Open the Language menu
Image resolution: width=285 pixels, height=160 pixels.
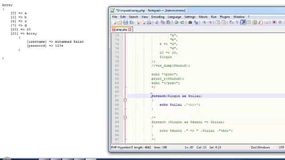pyautogui.click(x=174, y=17)
